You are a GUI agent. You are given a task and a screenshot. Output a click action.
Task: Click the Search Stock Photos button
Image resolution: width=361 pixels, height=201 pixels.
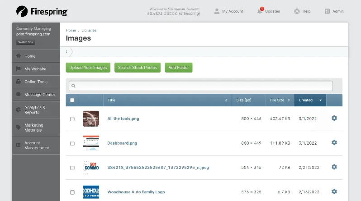138,68
